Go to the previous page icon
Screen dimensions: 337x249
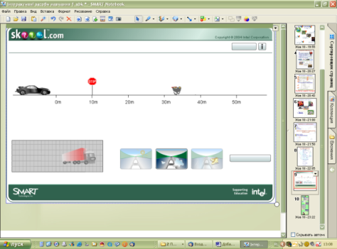79,19
